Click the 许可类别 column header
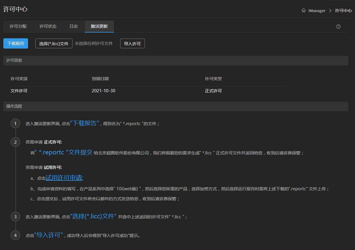This screenshot has height=250, width=355. click(x=19, y=79)
